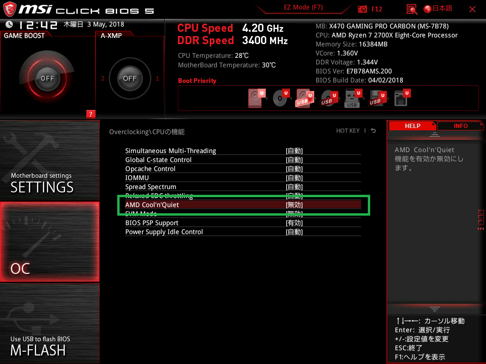Click the date 3 May, 2018

click(x=105, y=24)
